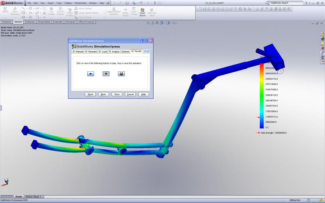The image size is (325, 203).
Task: Open the Design Library pane tab
Action: point(322,39)
